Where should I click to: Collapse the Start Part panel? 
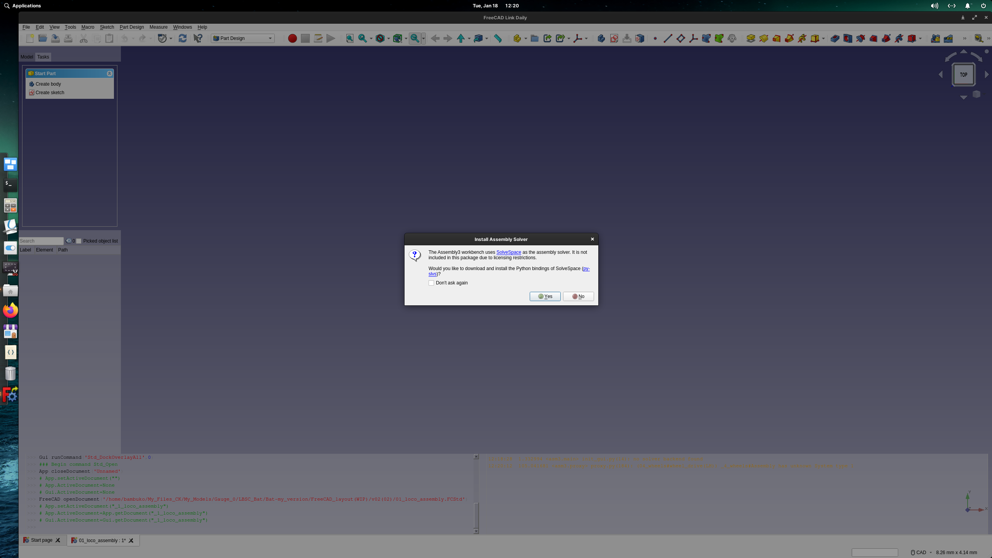point(110,73)
